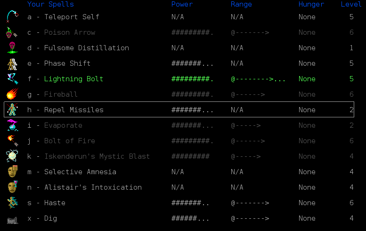Click the Bolt of Fire icon

12,141
